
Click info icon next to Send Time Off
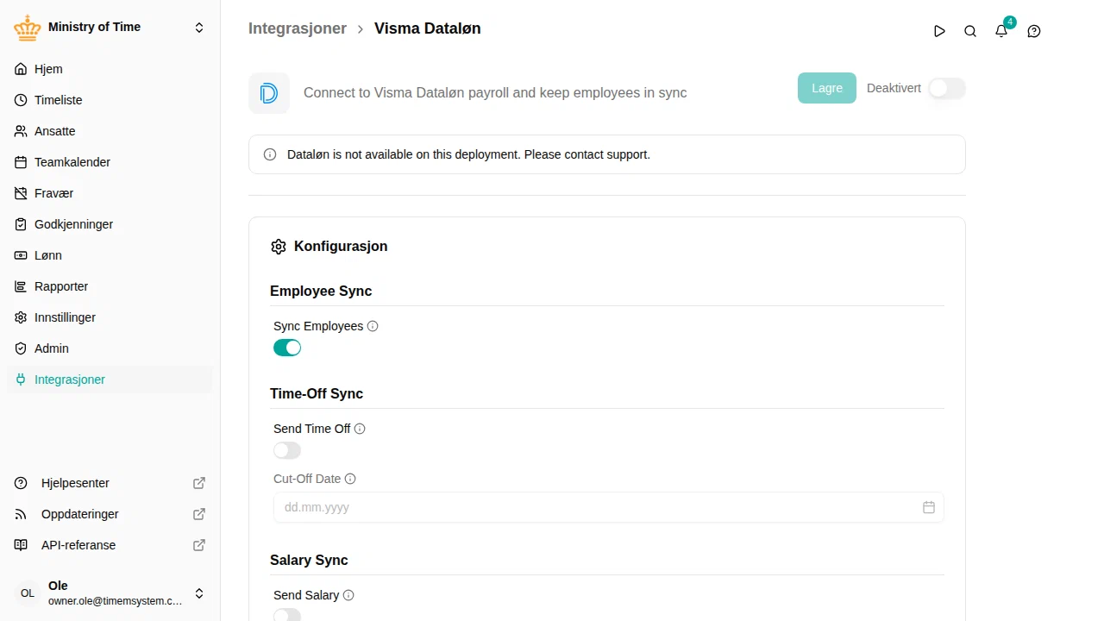coord(360,429)
